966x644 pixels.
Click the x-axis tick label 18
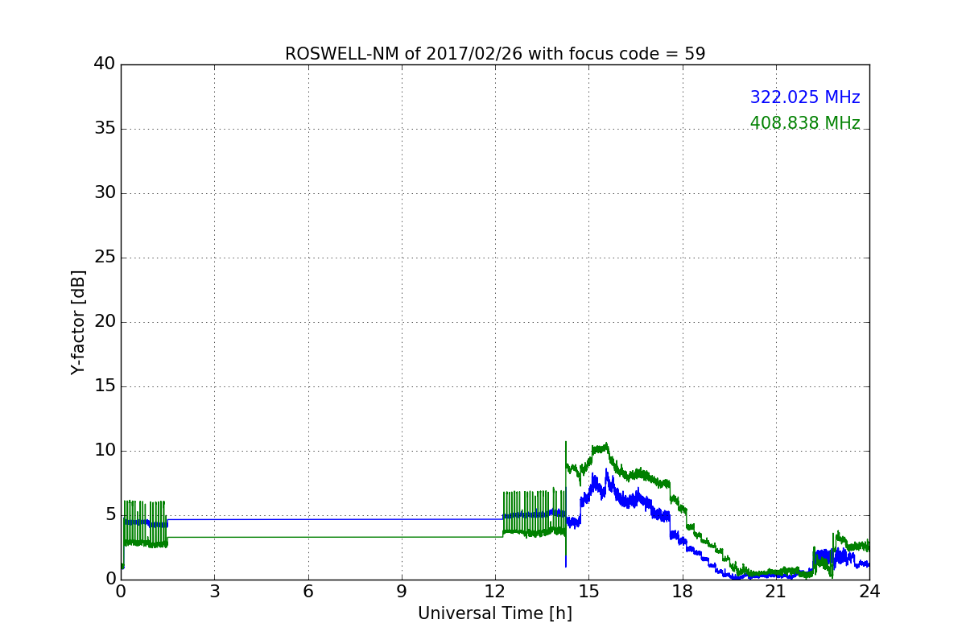point(683,592)
